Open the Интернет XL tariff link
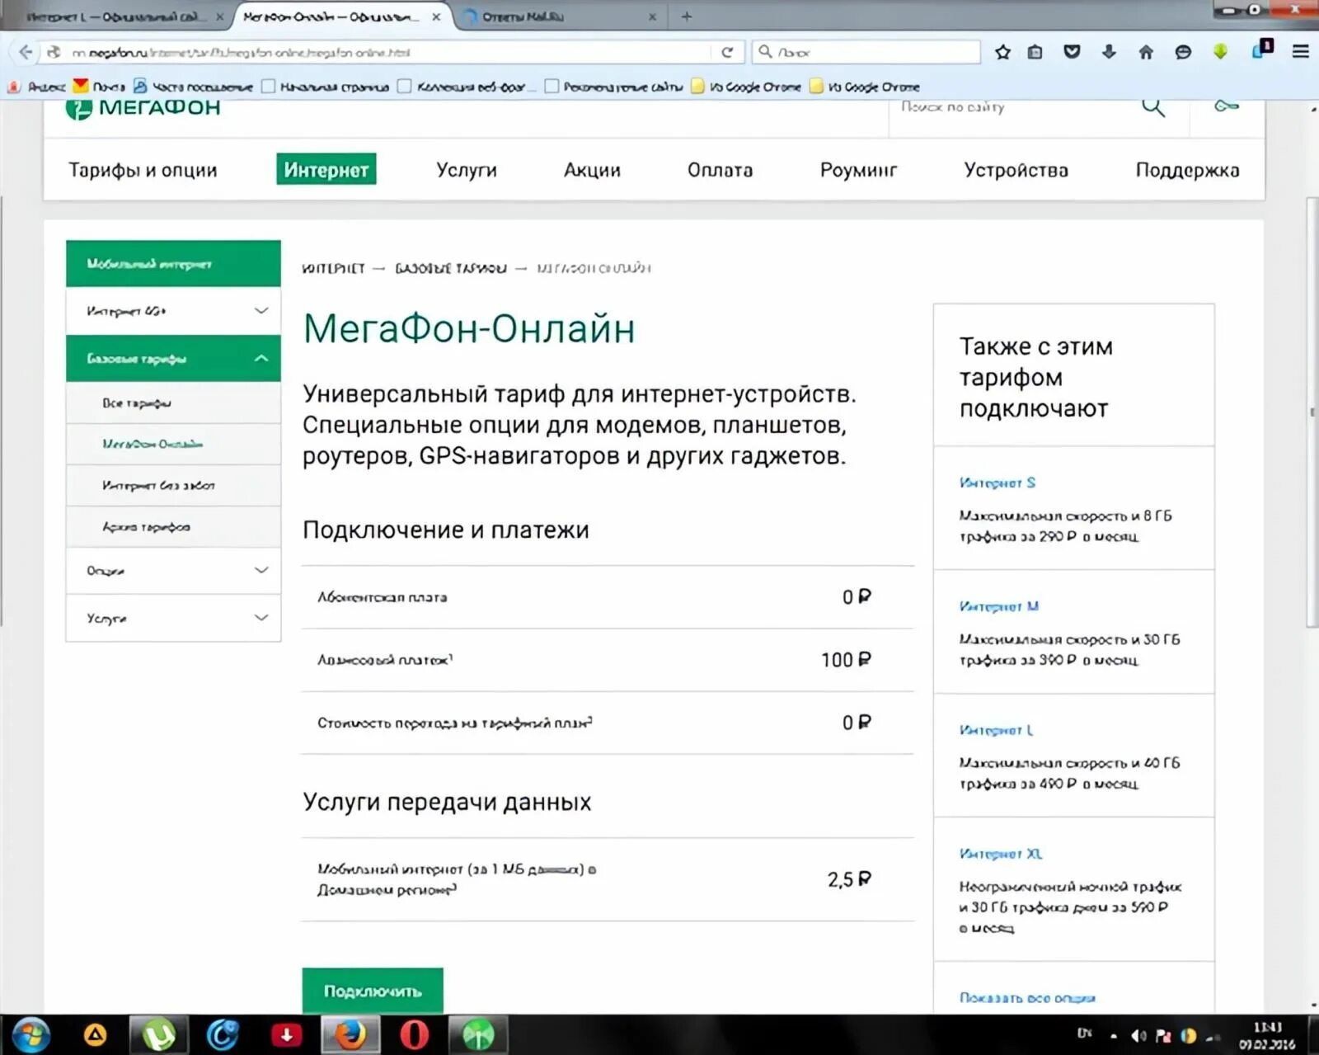 pyautogui.click(x=1001, y=854)
